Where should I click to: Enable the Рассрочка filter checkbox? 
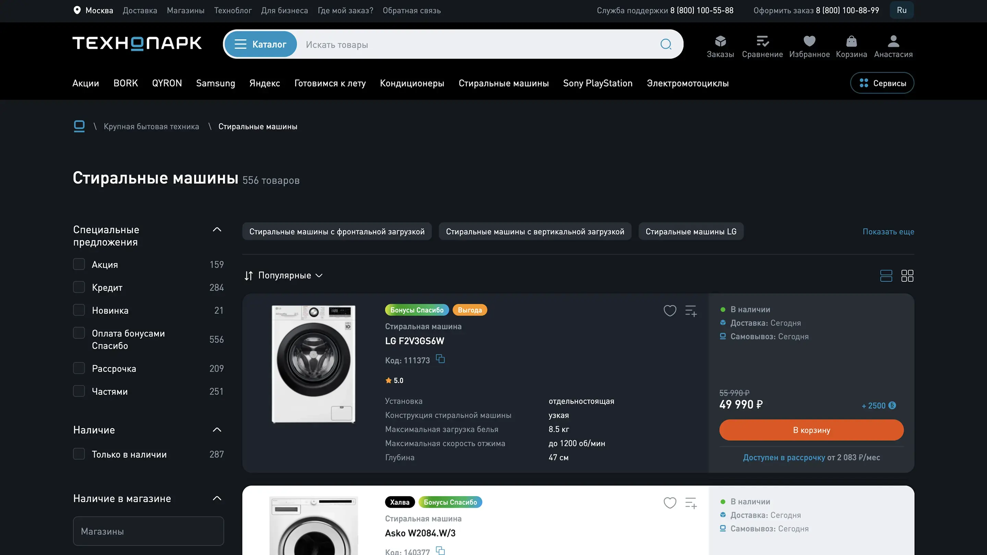click(x=79, y=369)
